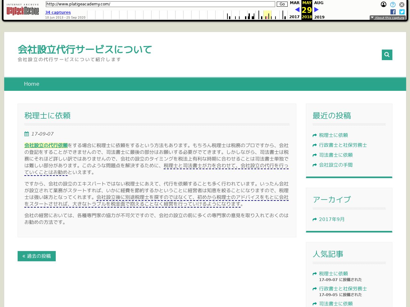Viewport: 410px width, 307px height.
Task: Click the search magnifier icon
Action: (x=387, y=55)
